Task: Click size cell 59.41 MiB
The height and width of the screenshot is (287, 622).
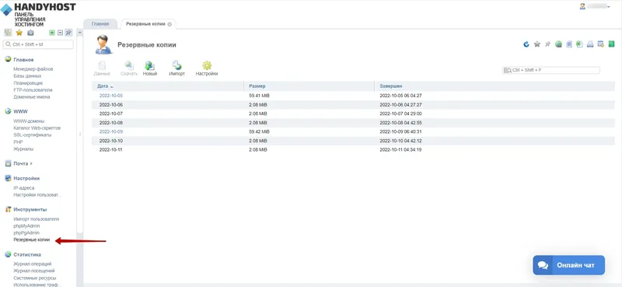Action: 260,96
